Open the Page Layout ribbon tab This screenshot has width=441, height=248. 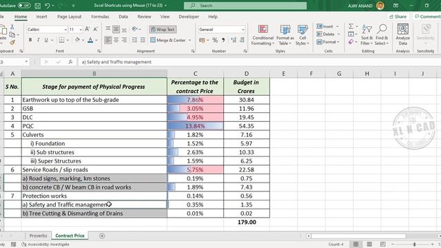tap(69, 17)
